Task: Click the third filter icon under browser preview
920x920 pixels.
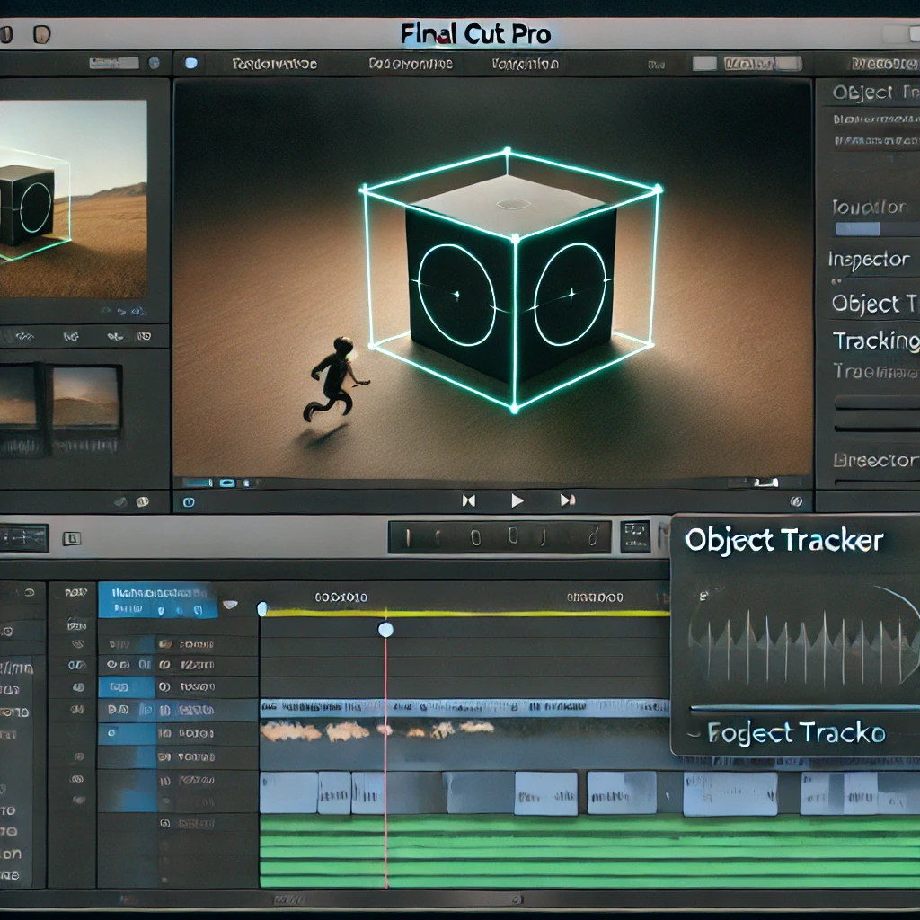Action: tap(115, 336)
